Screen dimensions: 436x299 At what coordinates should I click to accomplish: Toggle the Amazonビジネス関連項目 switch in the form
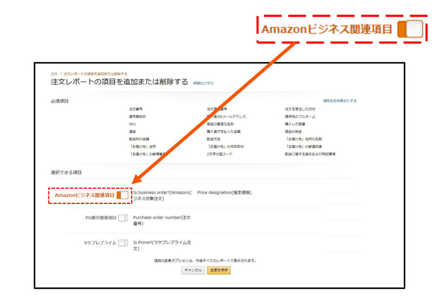[122, 195]
